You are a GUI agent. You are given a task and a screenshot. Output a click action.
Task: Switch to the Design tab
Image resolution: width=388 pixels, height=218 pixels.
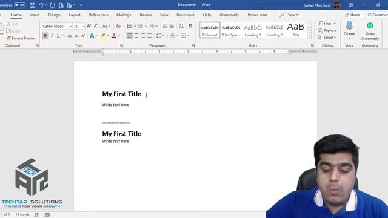click(x=54, y=15)
